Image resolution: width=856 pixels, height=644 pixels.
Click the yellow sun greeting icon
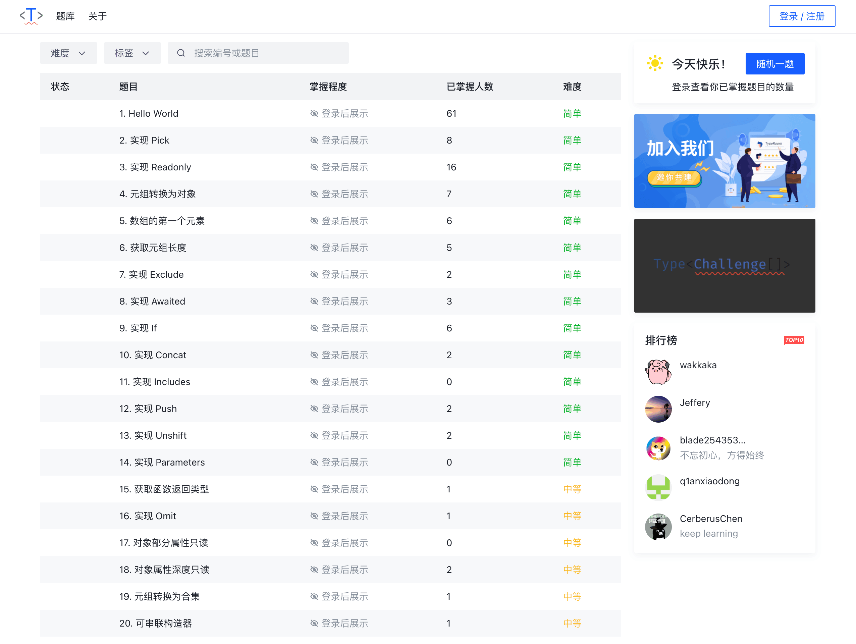tap(655, 63)
